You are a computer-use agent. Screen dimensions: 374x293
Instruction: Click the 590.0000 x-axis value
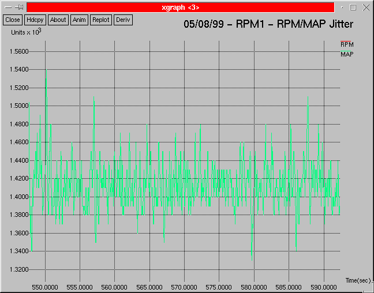click(324, 287)
